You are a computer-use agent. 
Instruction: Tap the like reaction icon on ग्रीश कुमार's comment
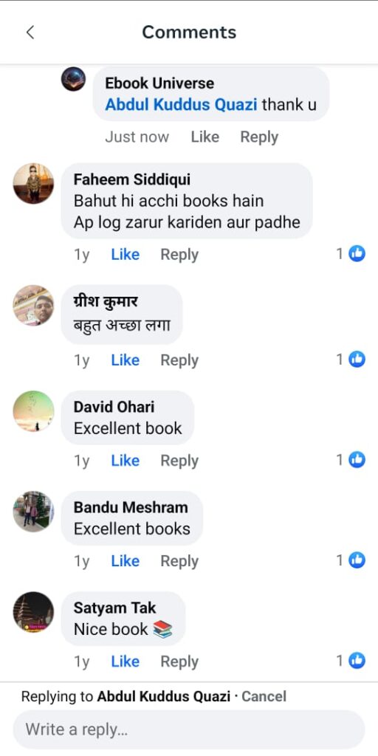357,360
